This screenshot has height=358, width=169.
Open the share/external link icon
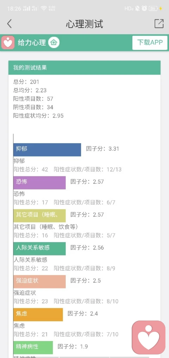tap(159, 24)
